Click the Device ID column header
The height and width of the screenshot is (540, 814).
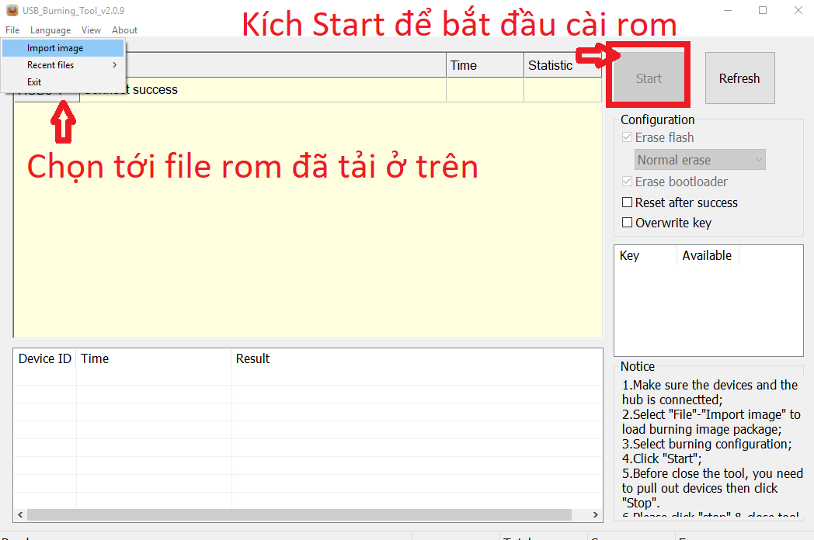[44, 358]
